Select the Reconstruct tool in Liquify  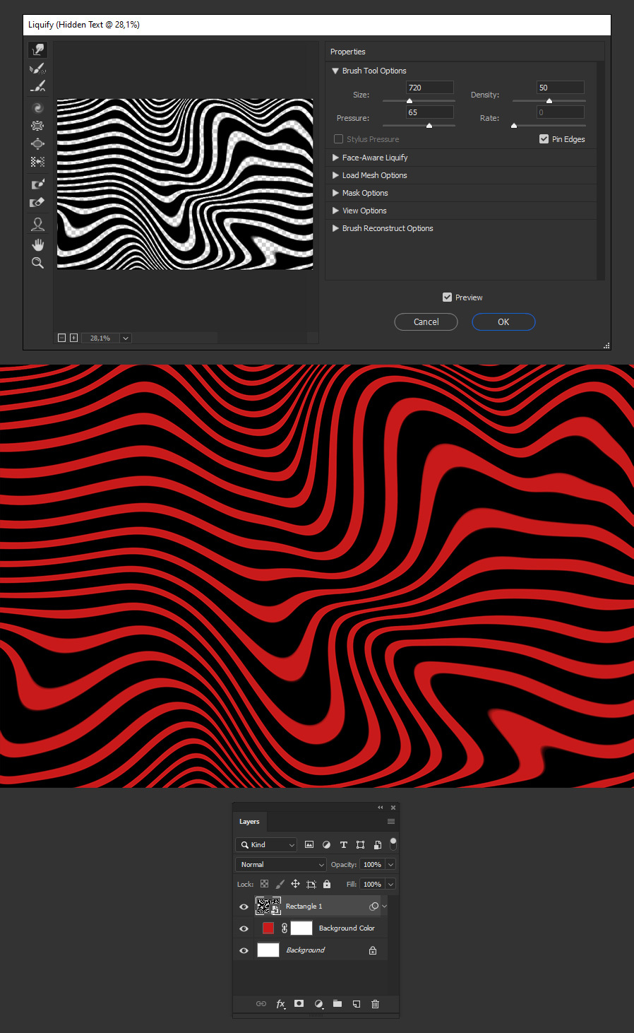pos(38,69)
